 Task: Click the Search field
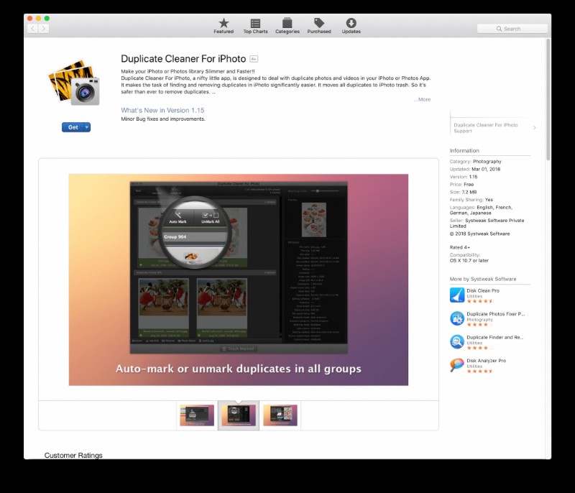pos(512,29)
